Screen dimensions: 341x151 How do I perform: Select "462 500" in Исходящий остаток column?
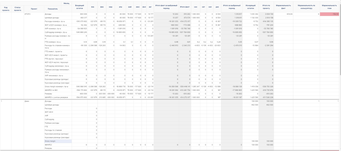(250, 105)
